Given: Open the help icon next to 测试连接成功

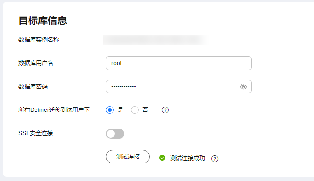Looking at the screenshot, I should point(215,159).
